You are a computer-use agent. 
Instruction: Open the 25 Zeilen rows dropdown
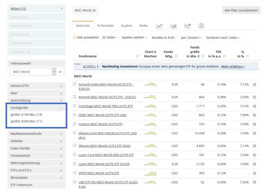[x=110, y=37]
